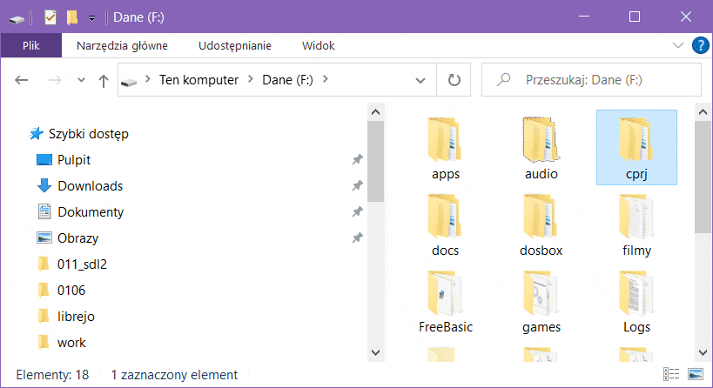Open recent locations dropdown arrow
Image resolution: width=713 pixels, height=388 pixels.
(82, 80)
